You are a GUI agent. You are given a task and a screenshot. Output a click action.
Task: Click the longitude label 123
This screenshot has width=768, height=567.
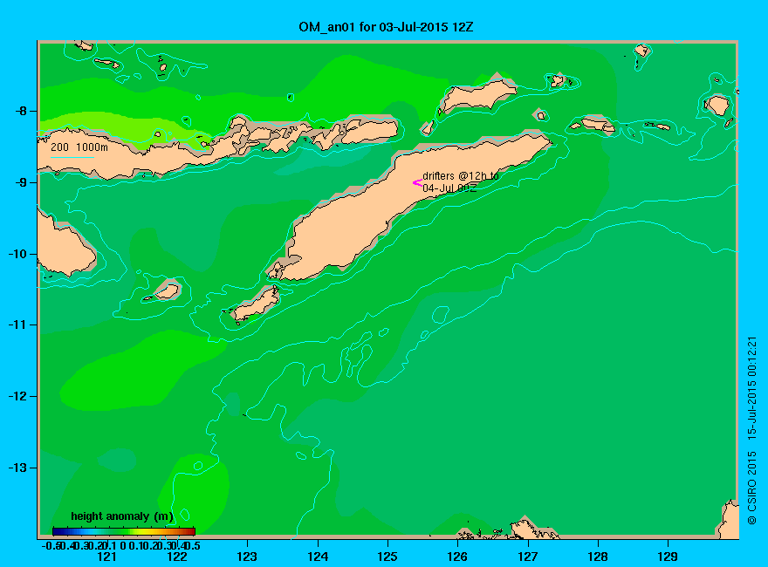point(247,557)
